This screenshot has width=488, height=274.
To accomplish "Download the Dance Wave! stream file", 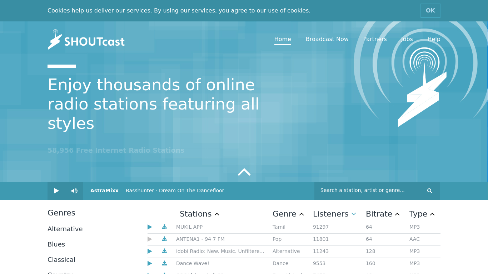I will (x=164, y=263).
